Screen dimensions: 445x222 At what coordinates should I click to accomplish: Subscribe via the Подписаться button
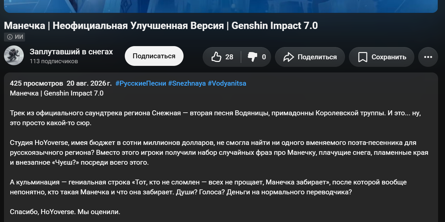pyautogui.click(x=154, y=56)
